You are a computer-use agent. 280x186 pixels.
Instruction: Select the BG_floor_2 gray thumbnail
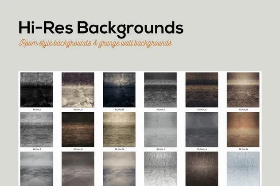(160, 90)
